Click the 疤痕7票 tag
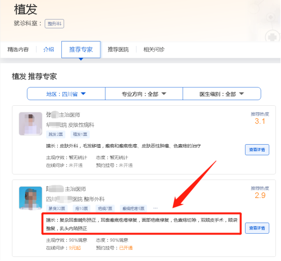 (x=105, y=208)
